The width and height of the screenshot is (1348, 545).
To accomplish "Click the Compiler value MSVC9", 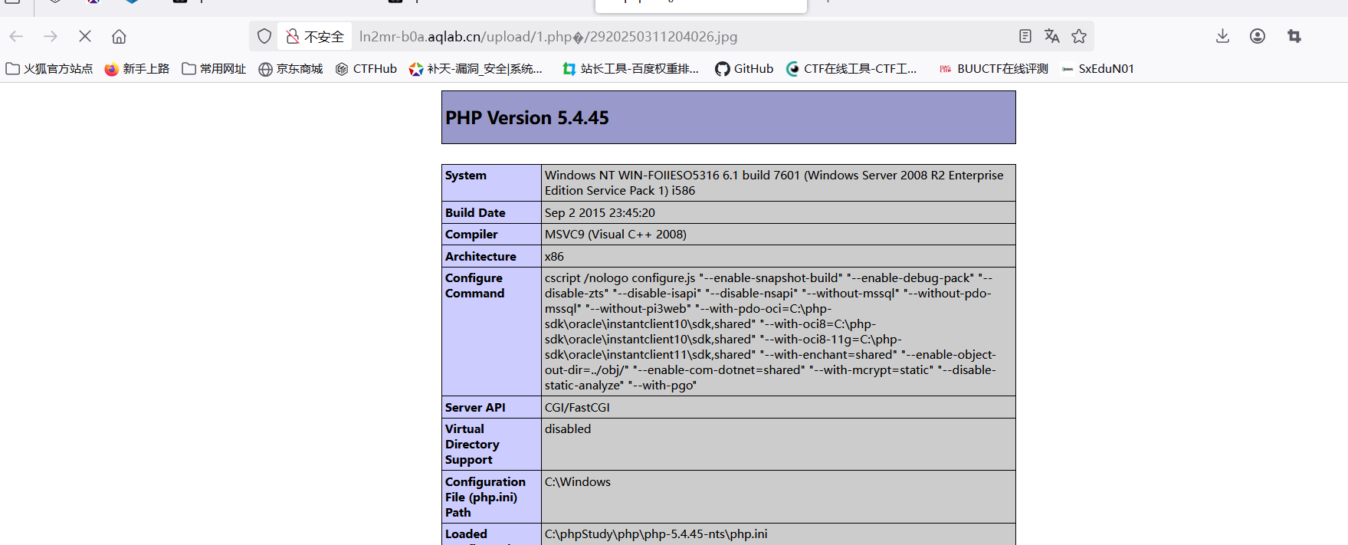I will [615, 235].
